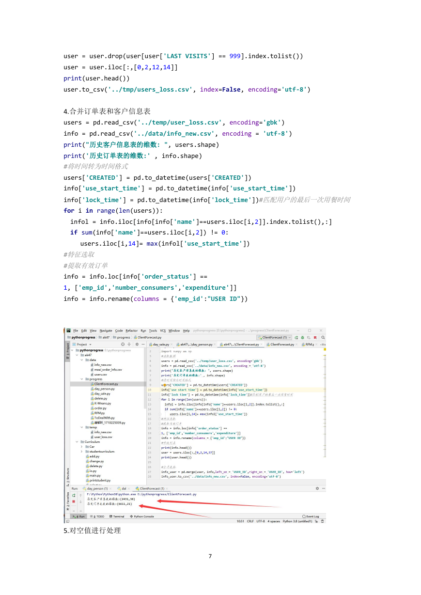This screenshot has width=421, height=595.
Task: Open the View menu
Action: click(93, 330)
